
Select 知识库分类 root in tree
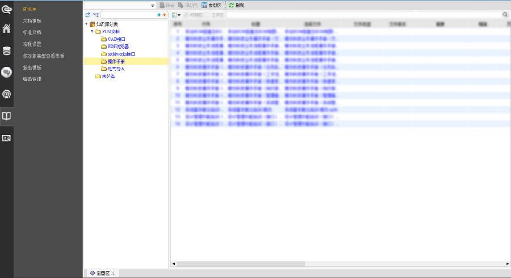point(107,24)
